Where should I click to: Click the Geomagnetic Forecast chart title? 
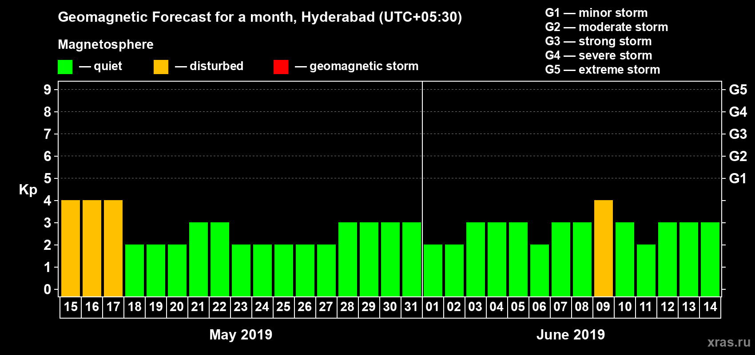point(260,17)
